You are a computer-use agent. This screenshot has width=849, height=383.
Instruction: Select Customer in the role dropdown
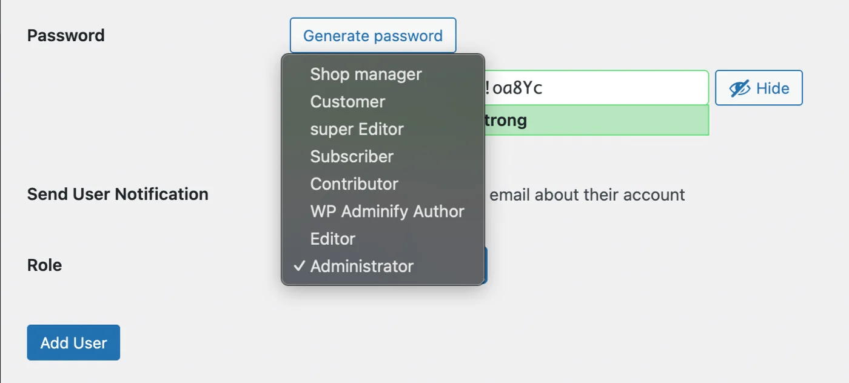(x=347, y=101)
